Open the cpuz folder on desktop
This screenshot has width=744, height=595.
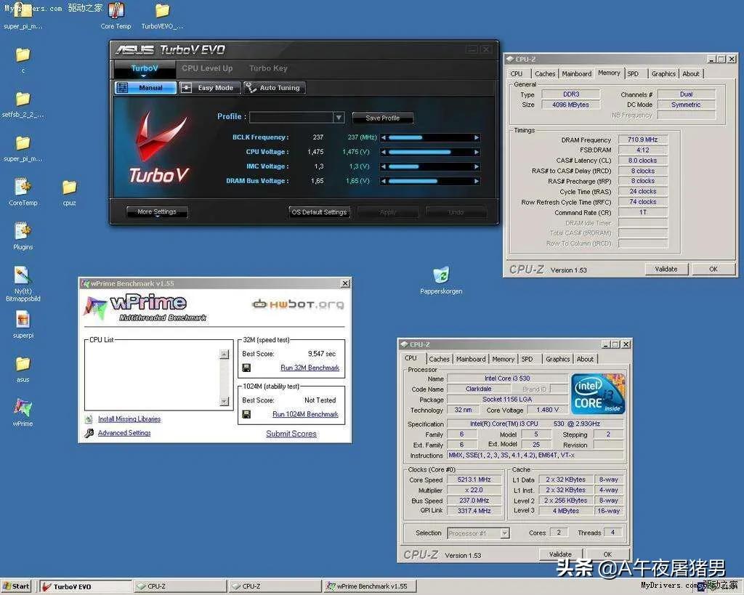tap(69, 187)
